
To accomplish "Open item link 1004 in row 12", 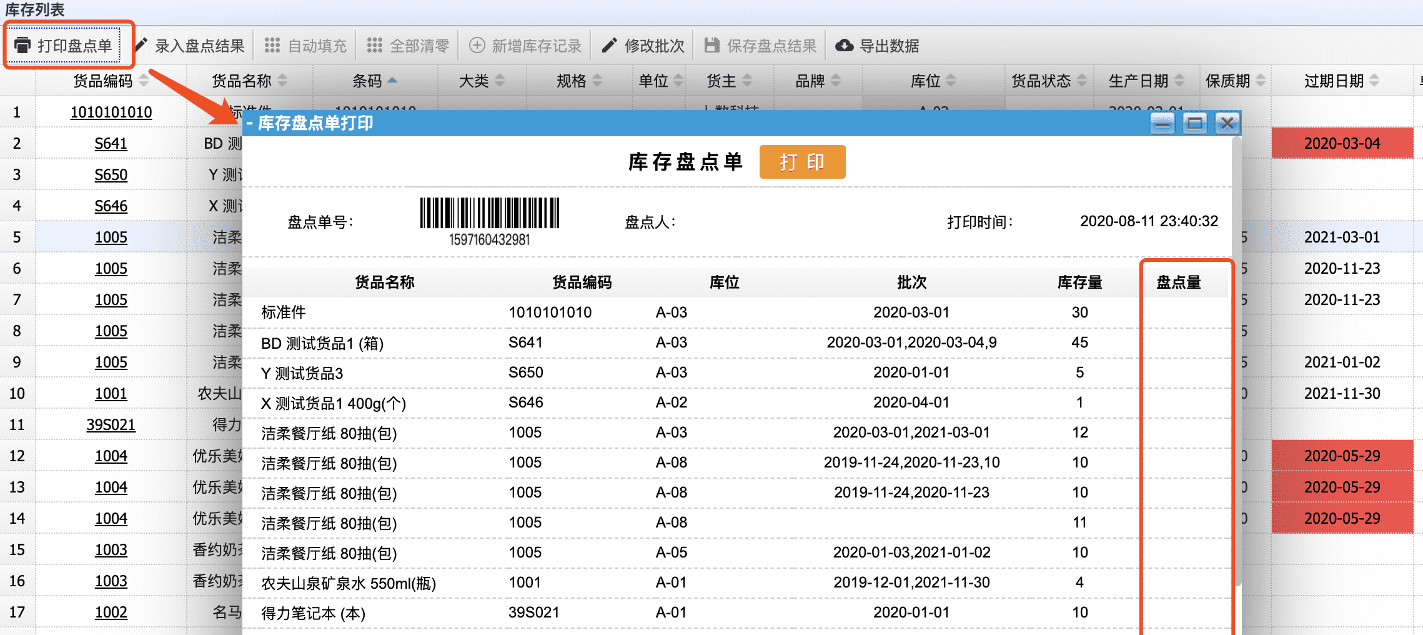I will tap(111, 456).
